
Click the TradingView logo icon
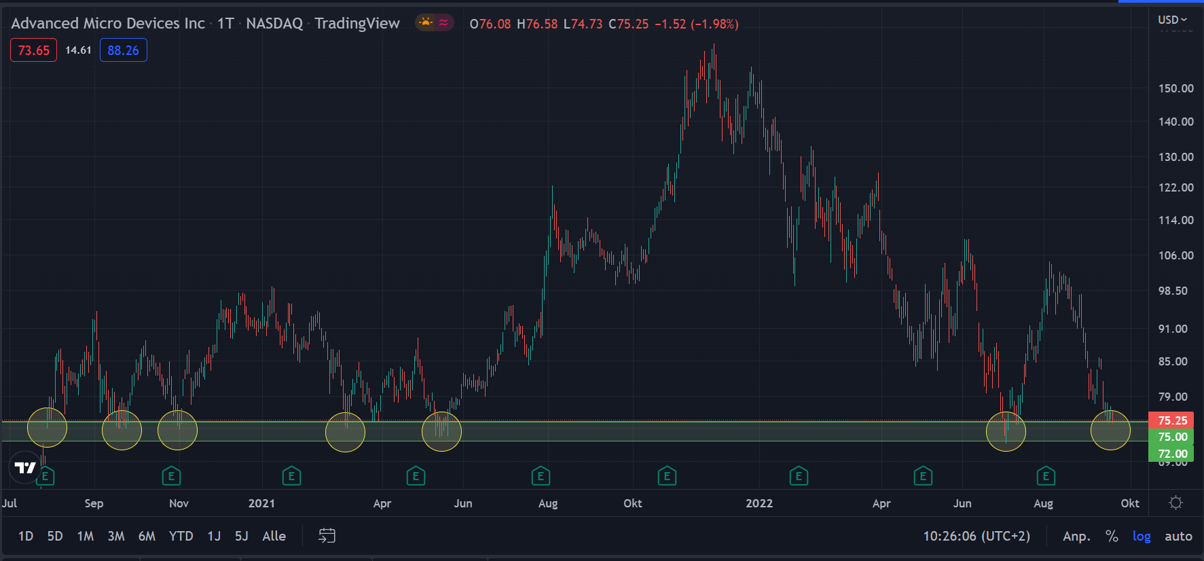tap(25, 467)
